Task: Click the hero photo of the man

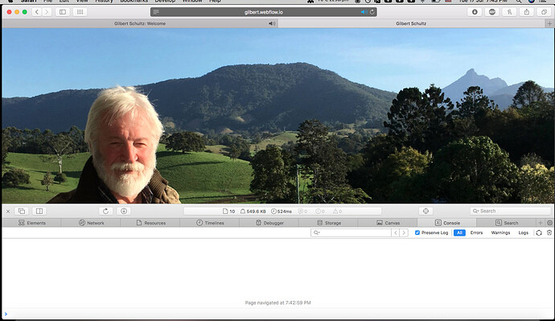Action: [x=277, y=116]
